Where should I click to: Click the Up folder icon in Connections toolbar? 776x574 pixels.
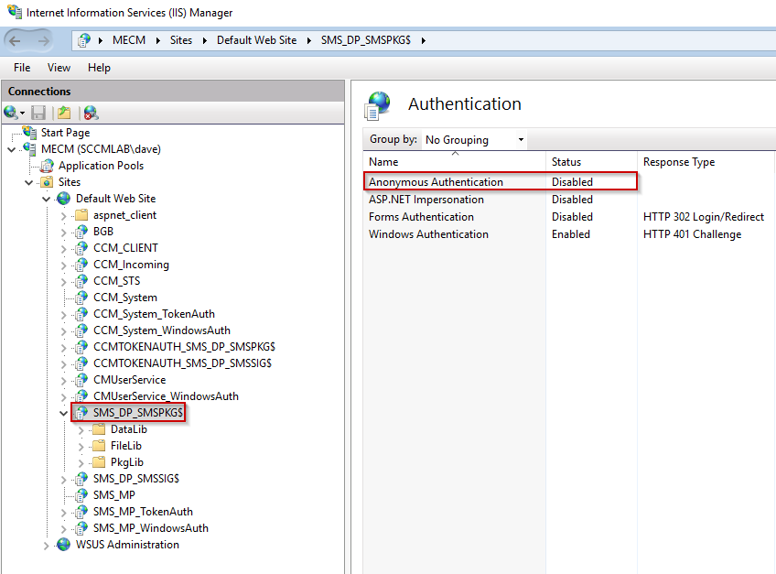point(64,113)
